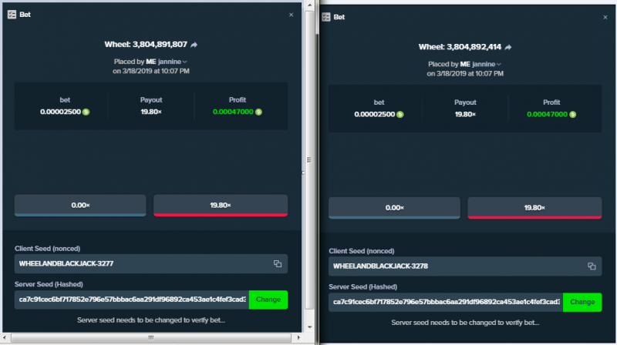Select the 19.80× segment in left window
This screenshot has height=345, width=617.
221,205
